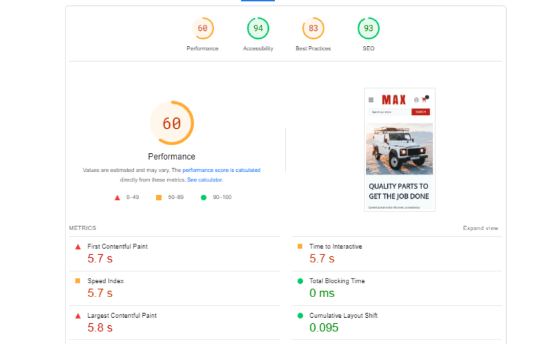This screenshot has width=535, height=344.
Task: Open the 'See calculator' link
Action: tap(205, 179)
